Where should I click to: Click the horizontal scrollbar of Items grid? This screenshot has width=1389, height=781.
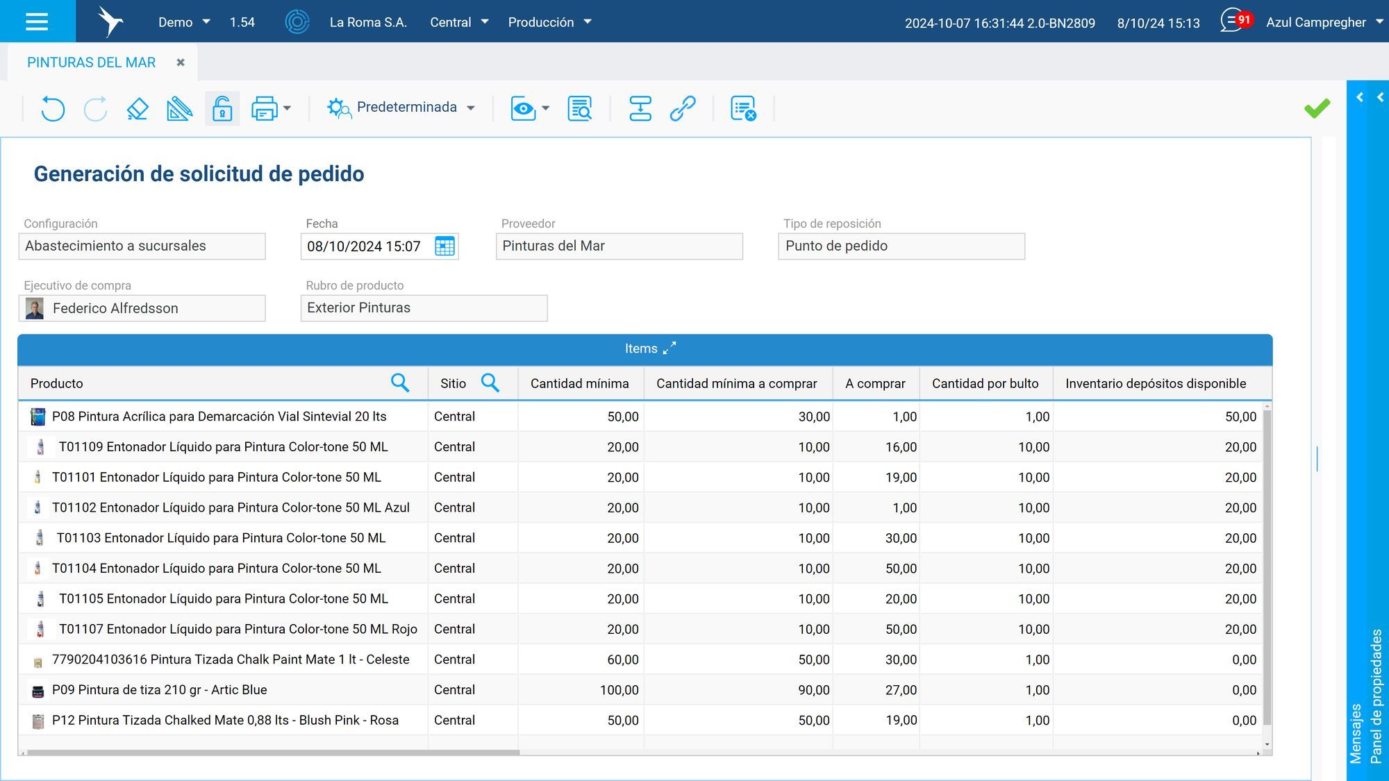tap(273, 753)
